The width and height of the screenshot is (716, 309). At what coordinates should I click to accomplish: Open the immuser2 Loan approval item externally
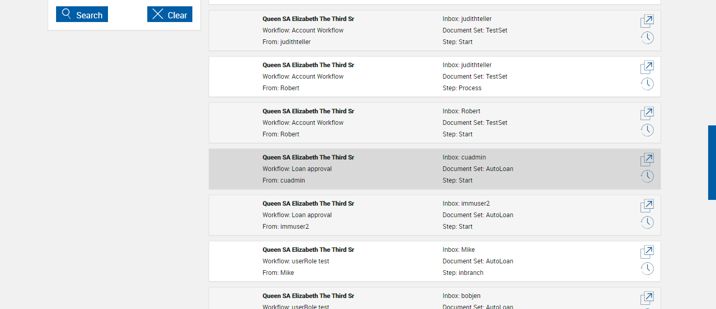coord(647,206)
